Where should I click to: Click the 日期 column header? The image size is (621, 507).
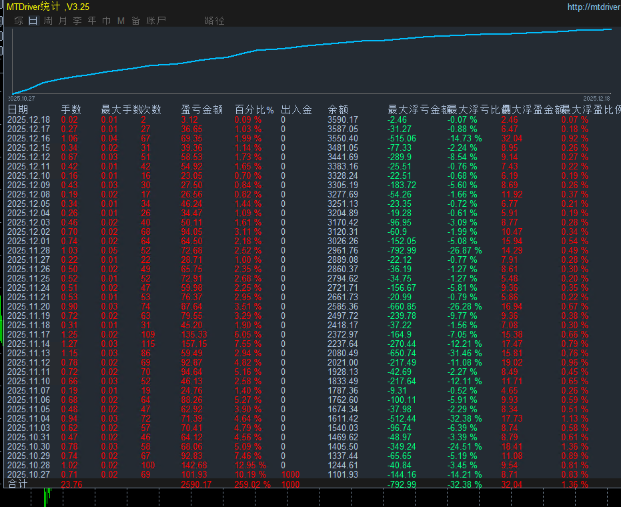18,109
